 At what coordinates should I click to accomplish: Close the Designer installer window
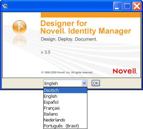point(137,6)
